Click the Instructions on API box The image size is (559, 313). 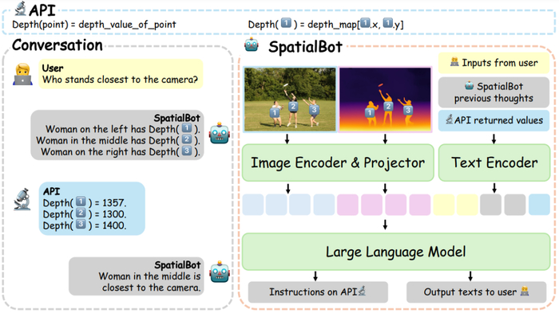point(318,292)
